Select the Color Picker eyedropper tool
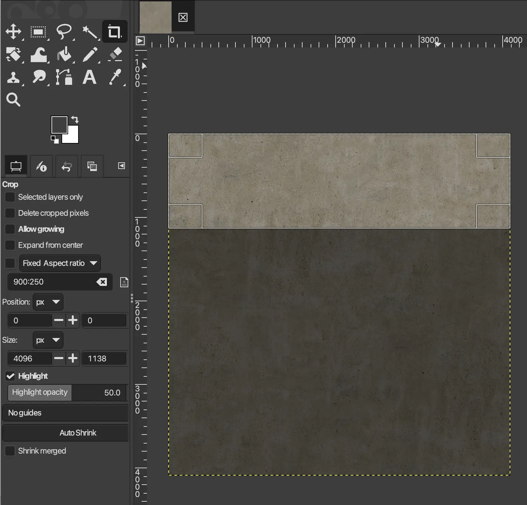 point(115,77)
